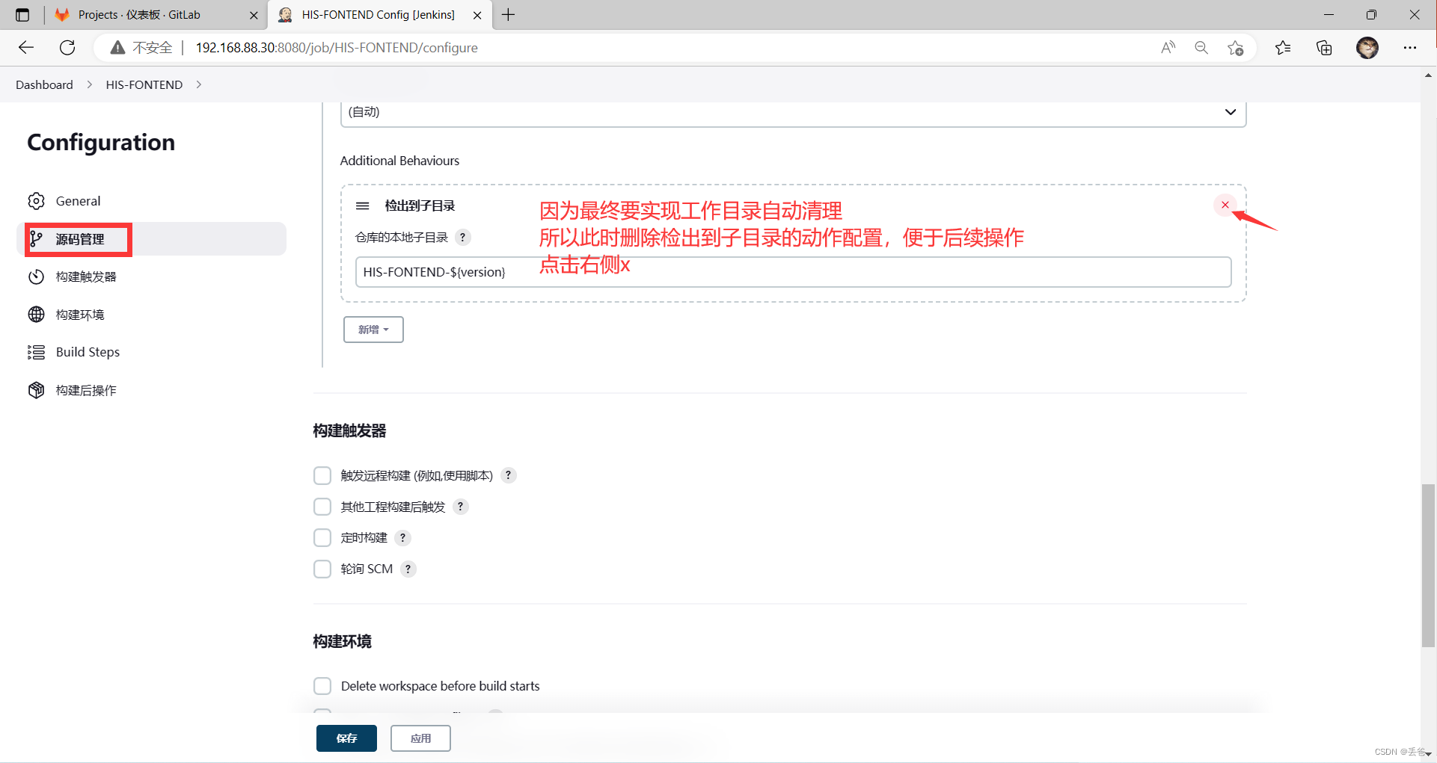This screenshot has height=763, width=1437.
Task: Open help for 触发远程构建 option
Action: click(509, 475)
